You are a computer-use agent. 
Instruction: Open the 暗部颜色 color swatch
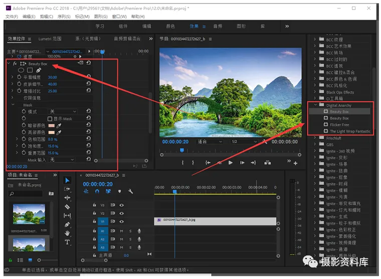tap(51, 126)
